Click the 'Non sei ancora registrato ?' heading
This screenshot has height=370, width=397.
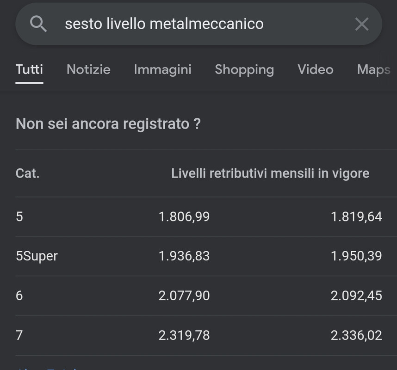click(108, 124)
